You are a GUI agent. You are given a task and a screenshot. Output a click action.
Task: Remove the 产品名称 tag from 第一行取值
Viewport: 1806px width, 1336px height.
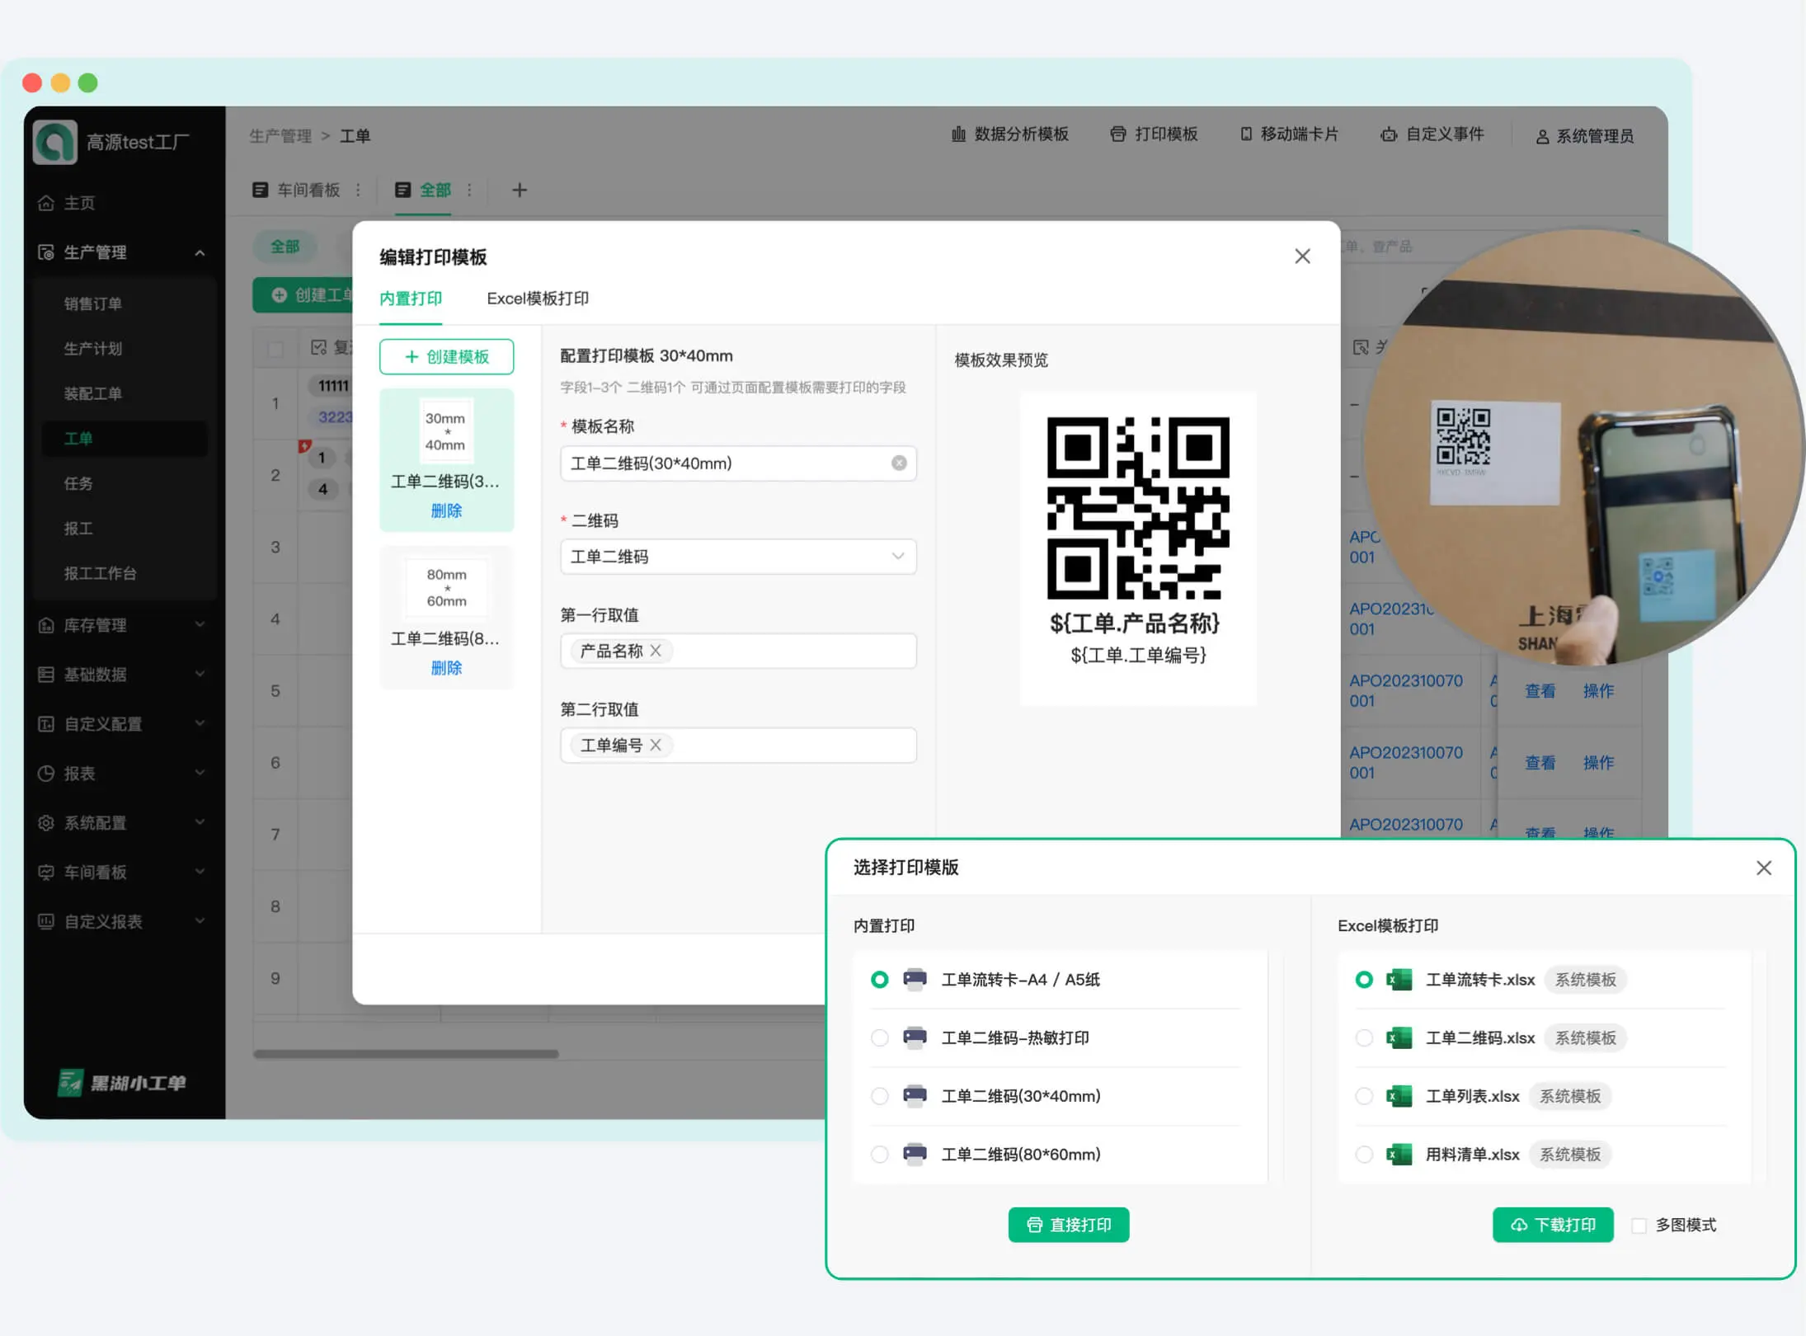(656, 651)
